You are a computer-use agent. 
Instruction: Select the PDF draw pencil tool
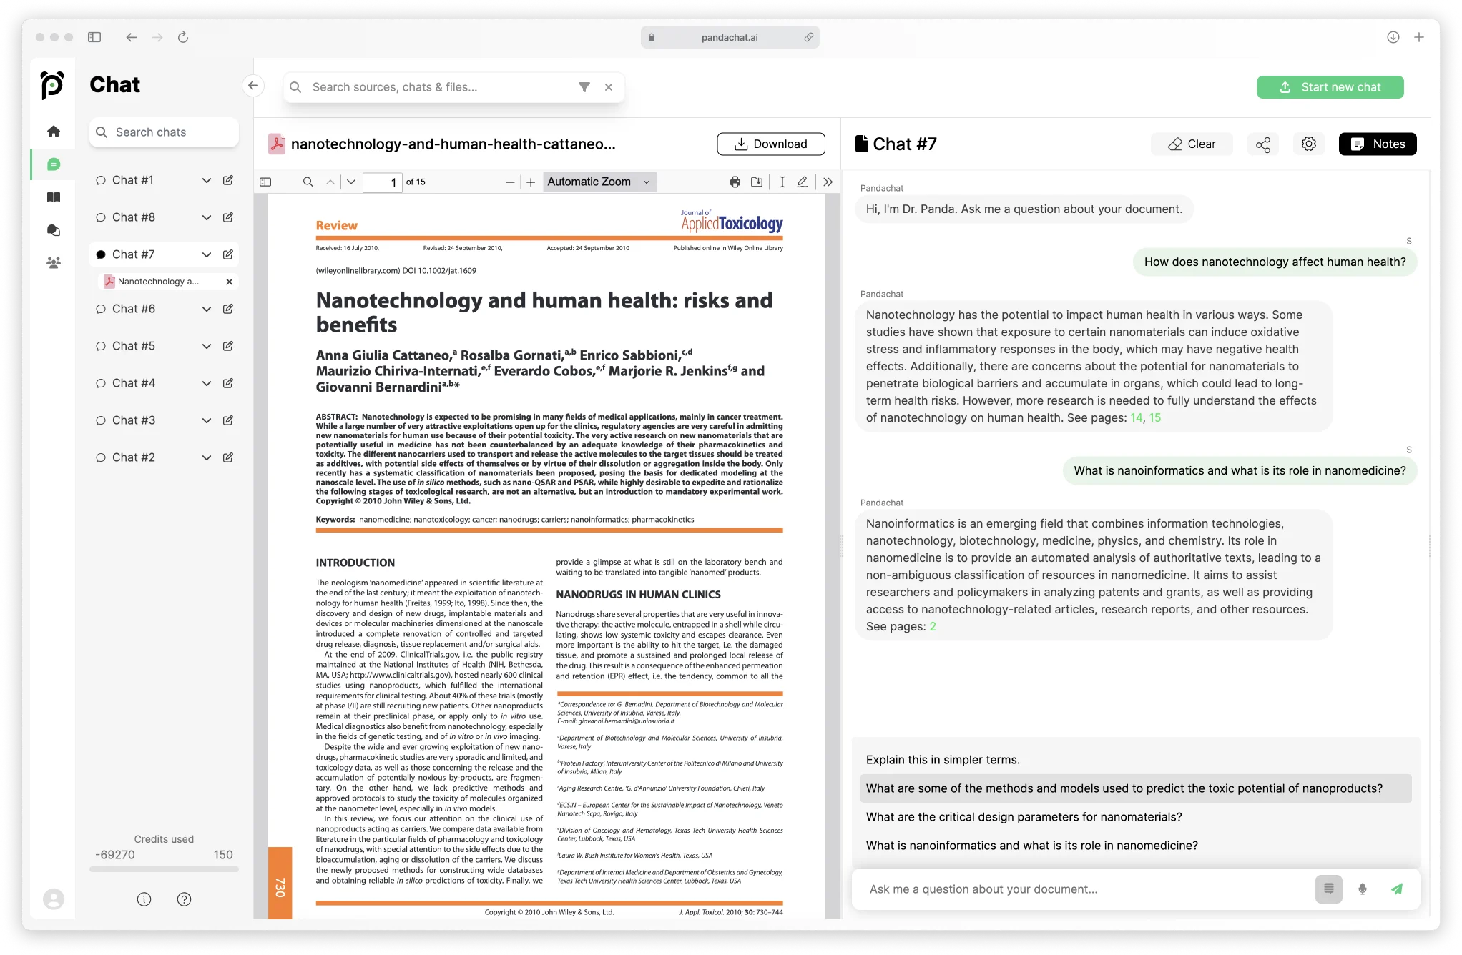803,182
